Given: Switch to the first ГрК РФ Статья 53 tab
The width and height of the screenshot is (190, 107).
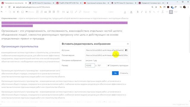Looking at the screenshot, I should [41, 3].
